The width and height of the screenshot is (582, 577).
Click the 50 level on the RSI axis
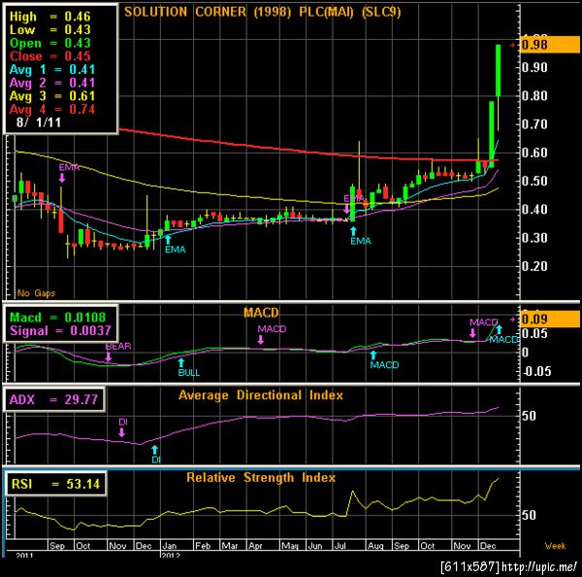[x=529, y=515]
